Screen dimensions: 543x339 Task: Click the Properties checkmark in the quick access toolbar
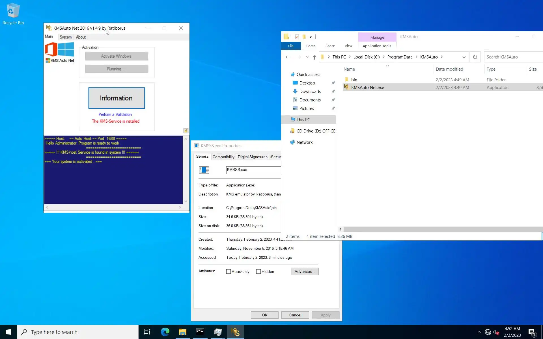297,37
